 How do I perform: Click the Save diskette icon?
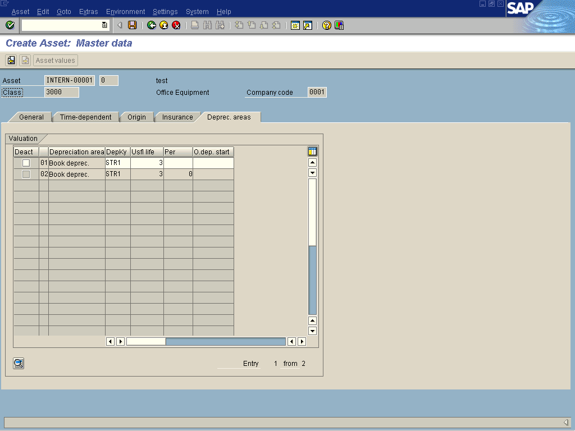coord(132,25)
